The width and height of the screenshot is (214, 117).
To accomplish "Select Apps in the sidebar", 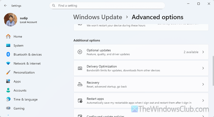I will coord(17,82).
